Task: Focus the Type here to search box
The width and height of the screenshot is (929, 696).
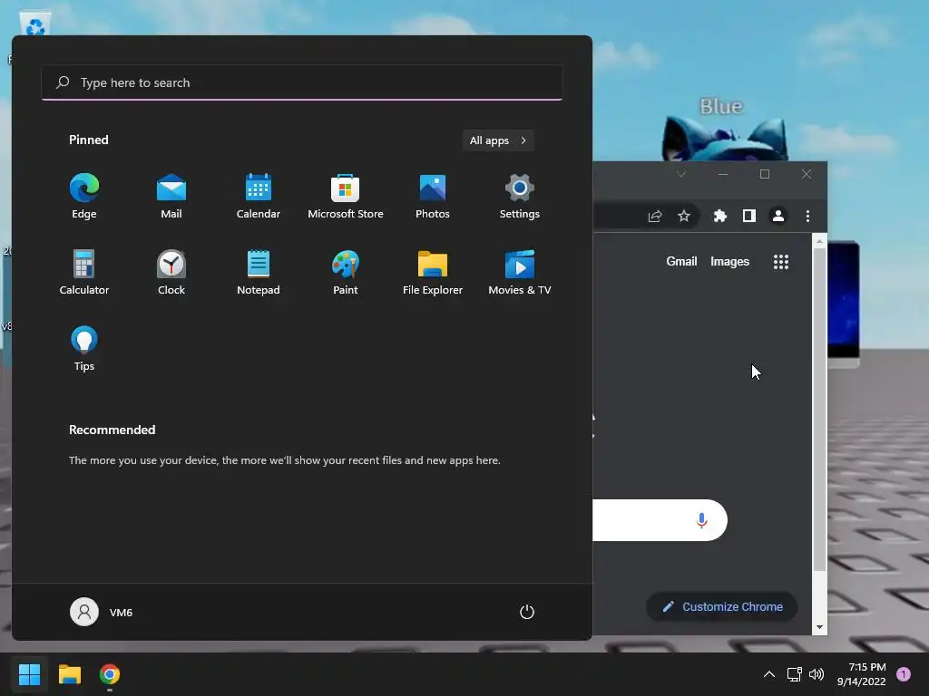Action: tap(301, 82)
